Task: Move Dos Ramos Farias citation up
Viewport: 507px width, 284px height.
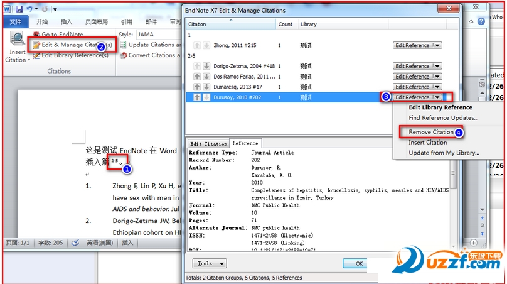Action: pos(197,77)
